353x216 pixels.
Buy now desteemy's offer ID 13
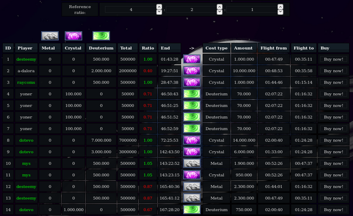333,198
